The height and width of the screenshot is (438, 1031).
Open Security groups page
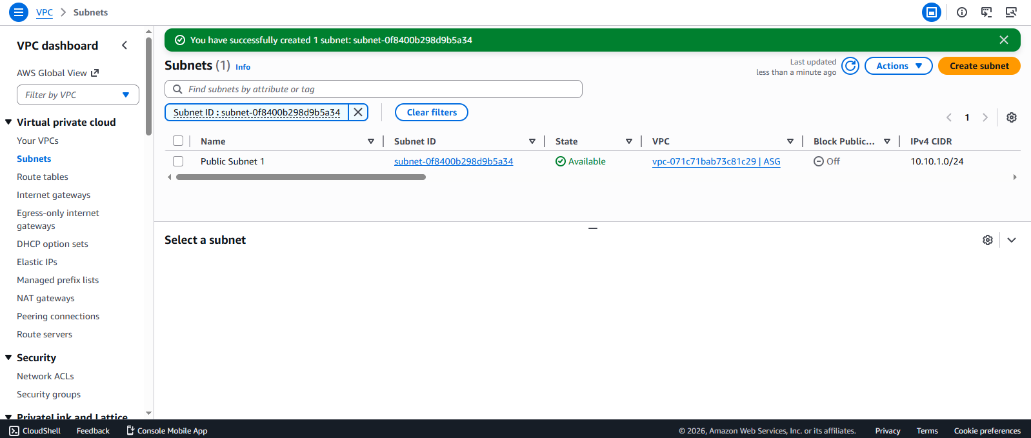pyautogui.click(x=49, y=394)
